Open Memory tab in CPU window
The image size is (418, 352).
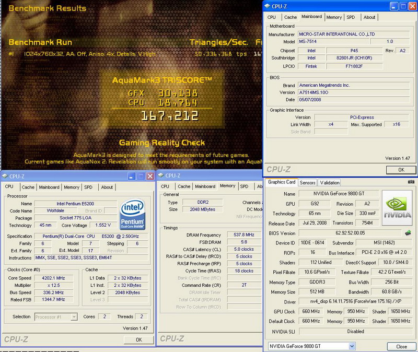[72, 187]
